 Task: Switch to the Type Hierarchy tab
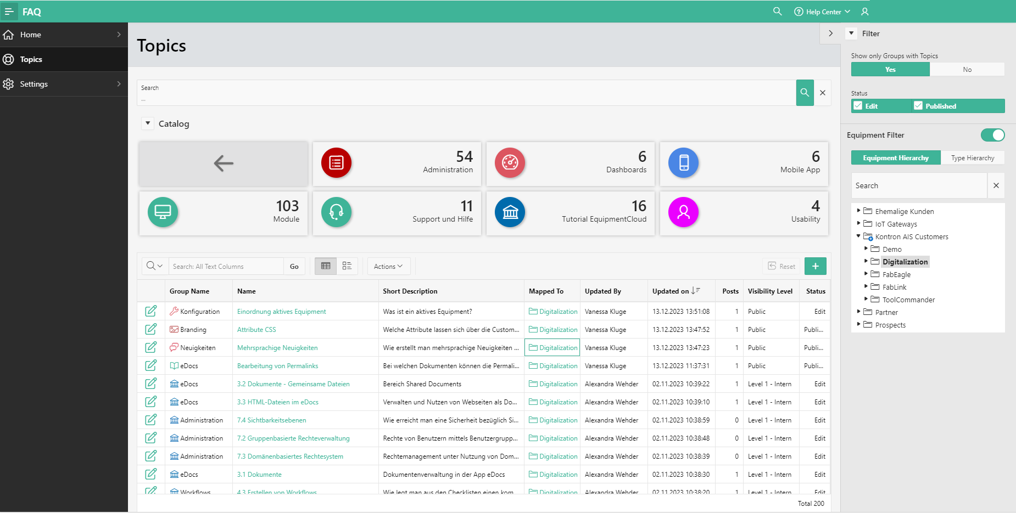[972, 158]
